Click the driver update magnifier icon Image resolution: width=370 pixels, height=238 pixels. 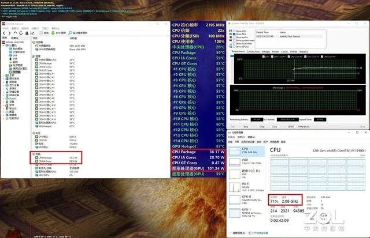point(70,33)
